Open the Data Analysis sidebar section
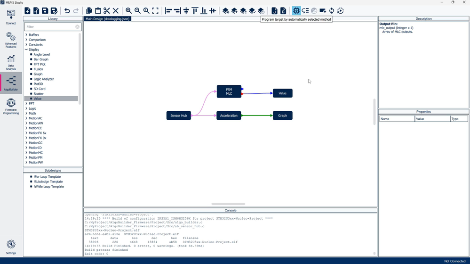The width and height of the screenshot is (470, 264). pos(11,63)
